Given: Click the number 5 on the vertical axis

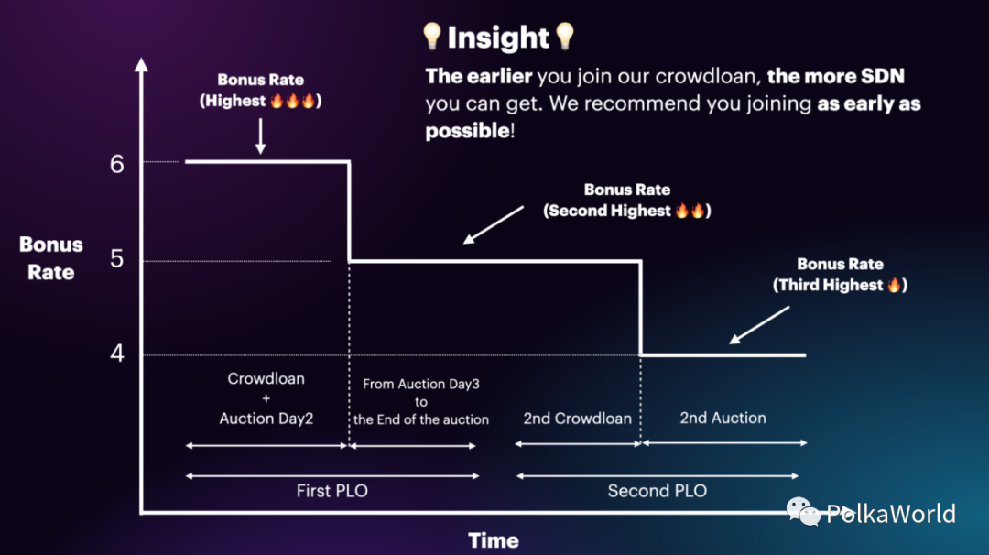Looking at the screenshot, I should (x=117, y=260).
